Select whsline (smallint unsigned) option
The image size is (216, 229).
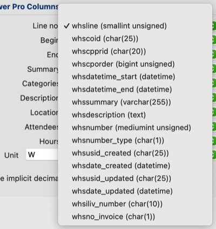135,26
